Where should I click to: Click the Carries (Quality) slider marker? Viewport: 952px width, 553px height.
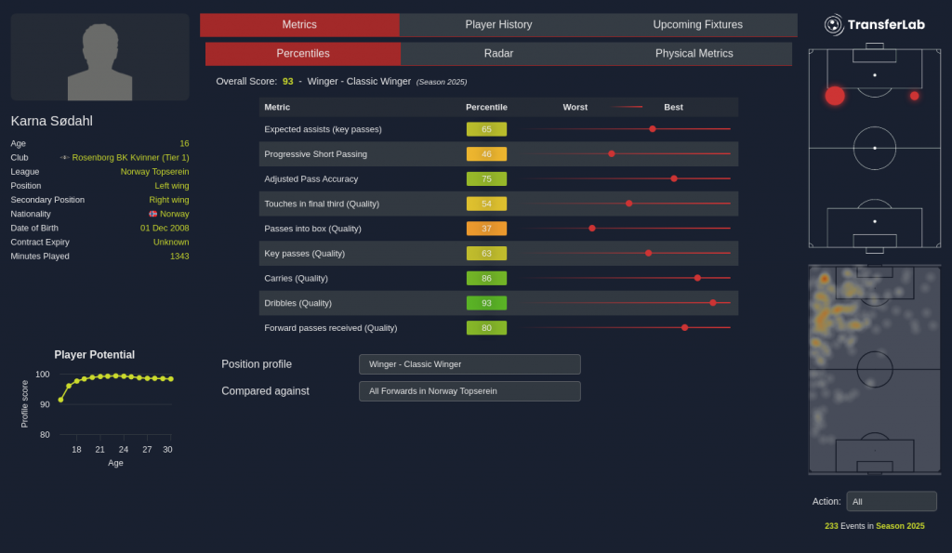(x=697, y=278)
